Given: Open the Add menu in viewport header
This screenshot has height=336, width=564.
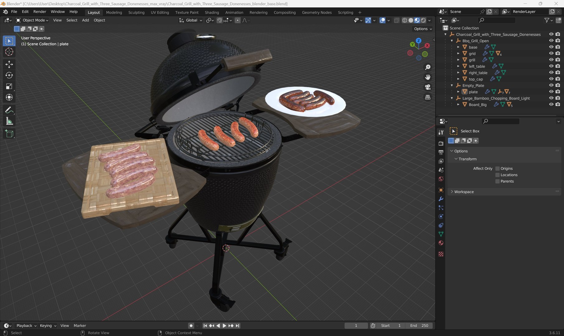Looking at the screenshot, I should [85, 20].
